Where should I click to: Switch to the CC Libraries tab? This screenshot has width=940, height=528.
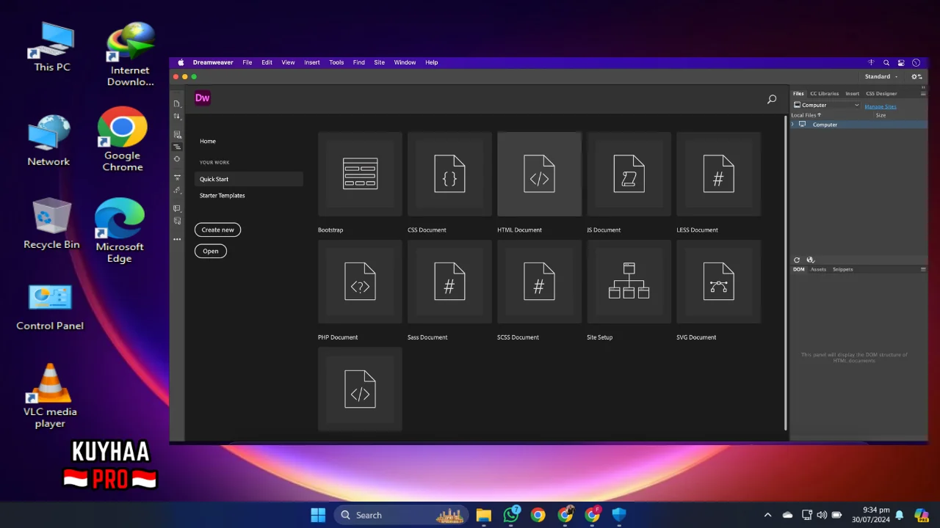824,94
